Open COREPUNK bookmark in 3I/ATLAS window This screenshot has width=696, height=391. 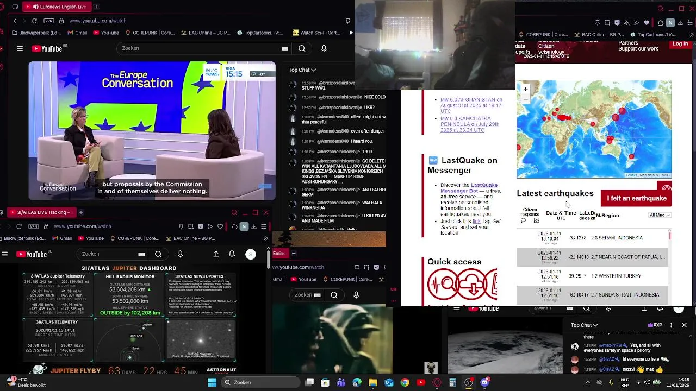point(135,238)
